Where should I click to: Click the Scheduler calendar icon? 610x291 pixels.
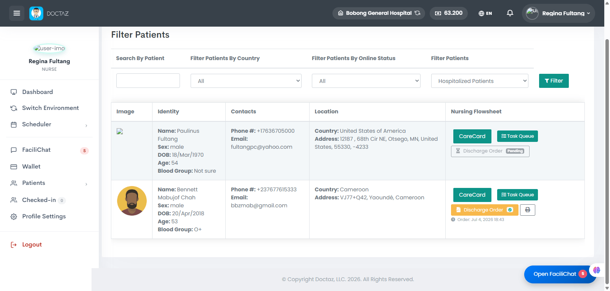click(x=14, y=124)
